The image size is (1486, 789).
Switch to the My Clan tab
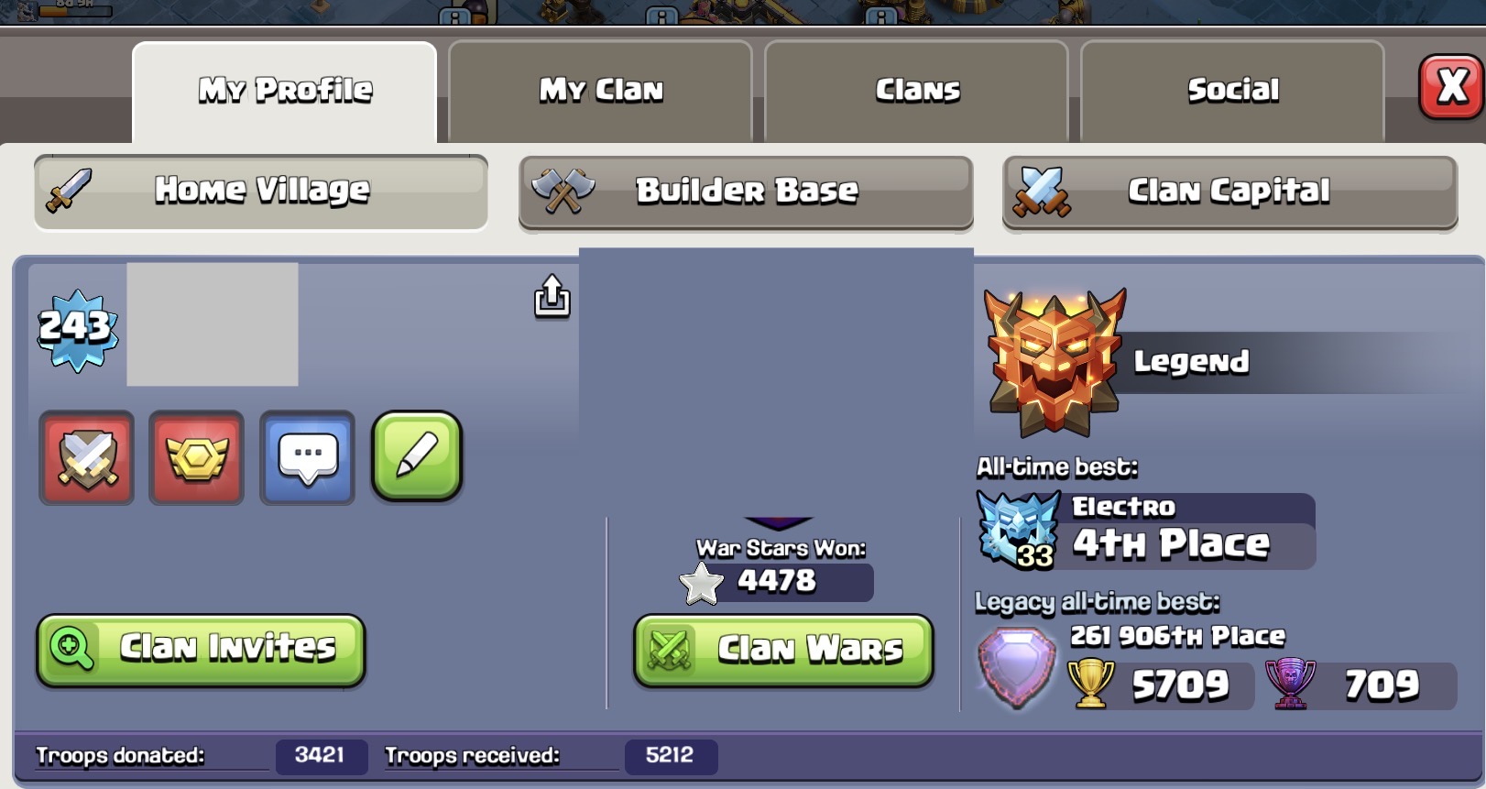600,92
